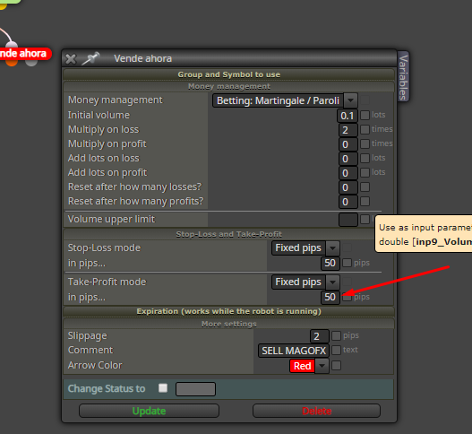Expand Group and Symbol to use section

pyautogui.click(x=228, y=74)
